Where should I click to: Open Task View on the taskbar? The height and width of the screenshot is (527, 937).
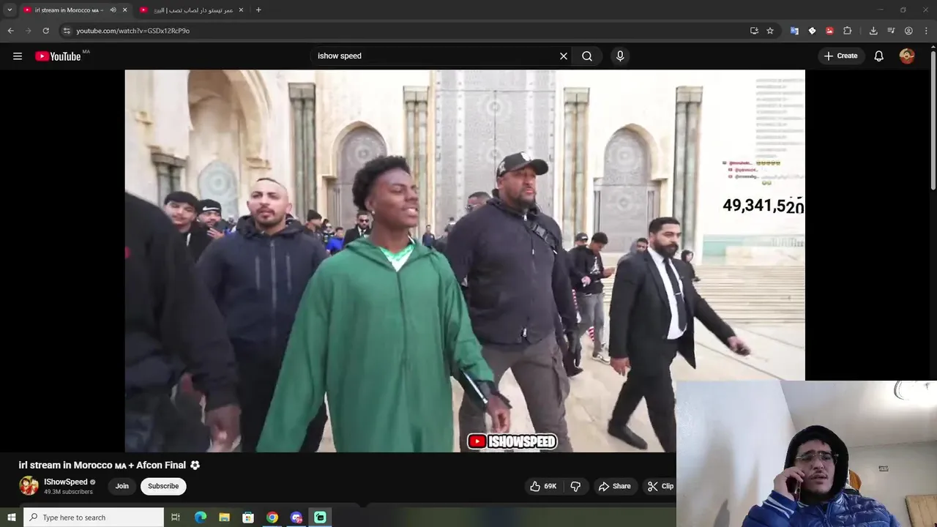click(176, 517)
